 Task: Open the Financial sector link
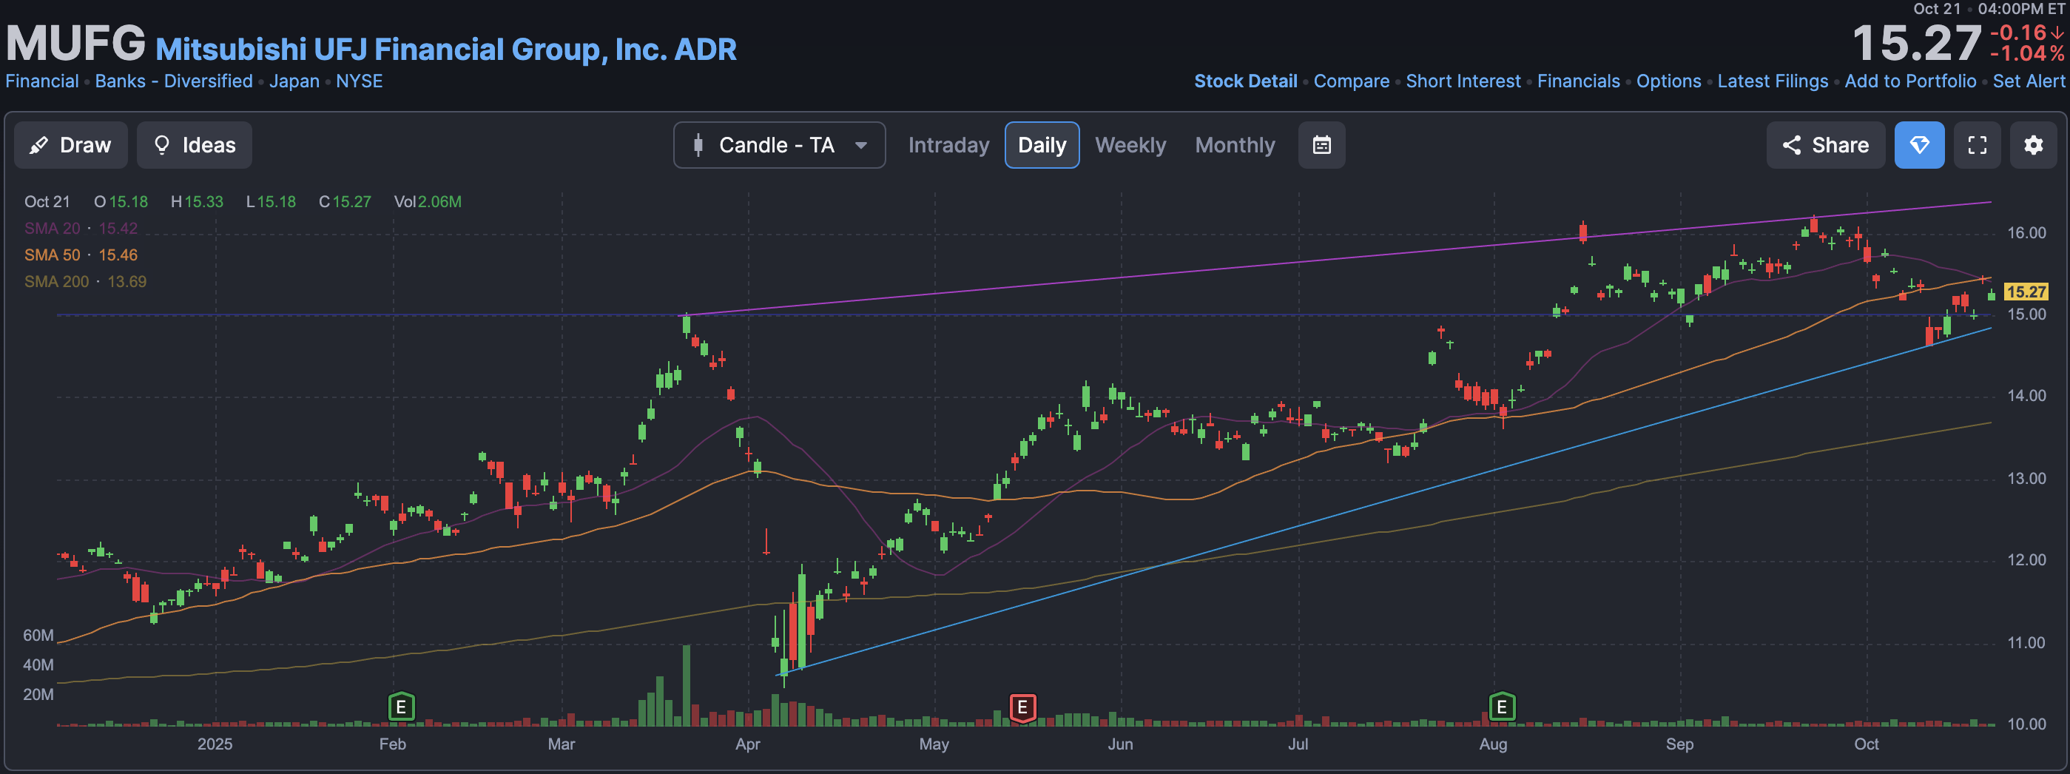click(x=41, y=81)
